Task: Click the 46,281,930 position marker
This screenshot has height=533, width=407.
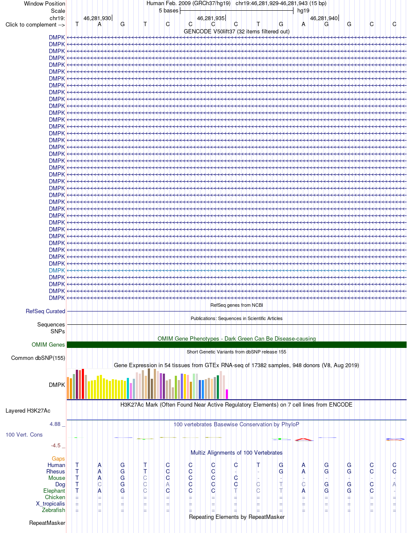Action: pos(97,18)
